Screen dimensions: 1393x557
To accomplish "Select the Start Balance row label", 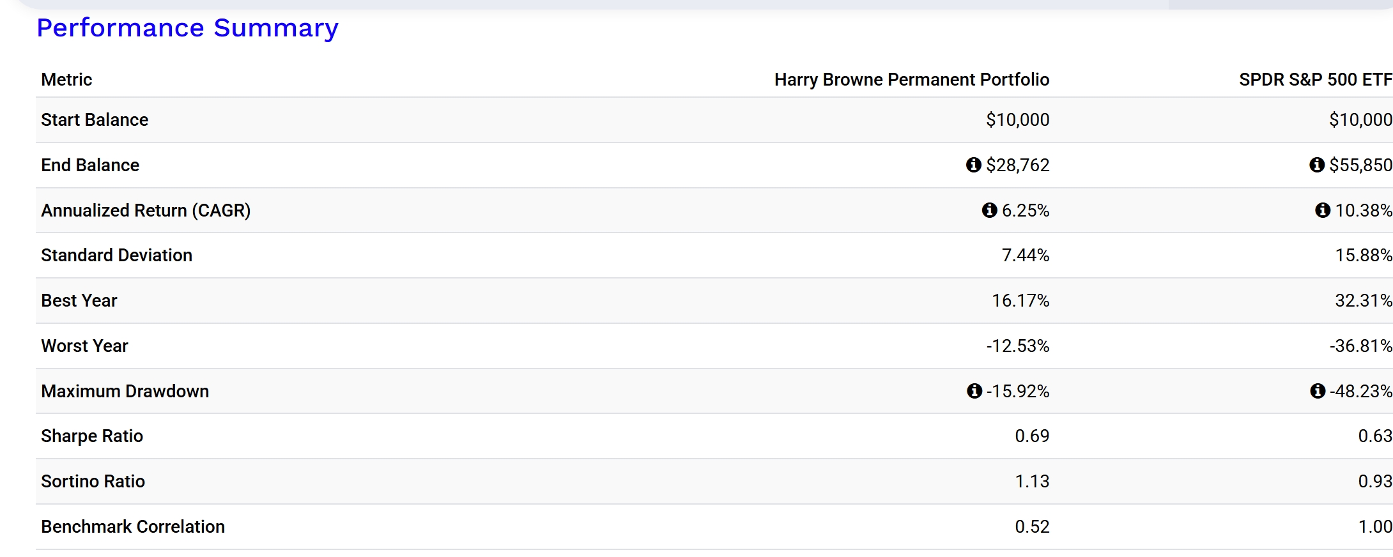I will (95, 120).
